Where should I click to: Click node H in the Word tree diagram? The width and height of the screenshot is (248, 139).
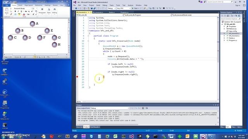pyautogui.click(x=54, y=45)
